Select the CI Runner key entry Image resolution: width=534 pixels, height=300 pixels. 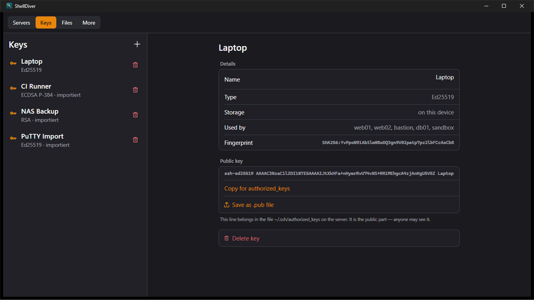(75, 90)
